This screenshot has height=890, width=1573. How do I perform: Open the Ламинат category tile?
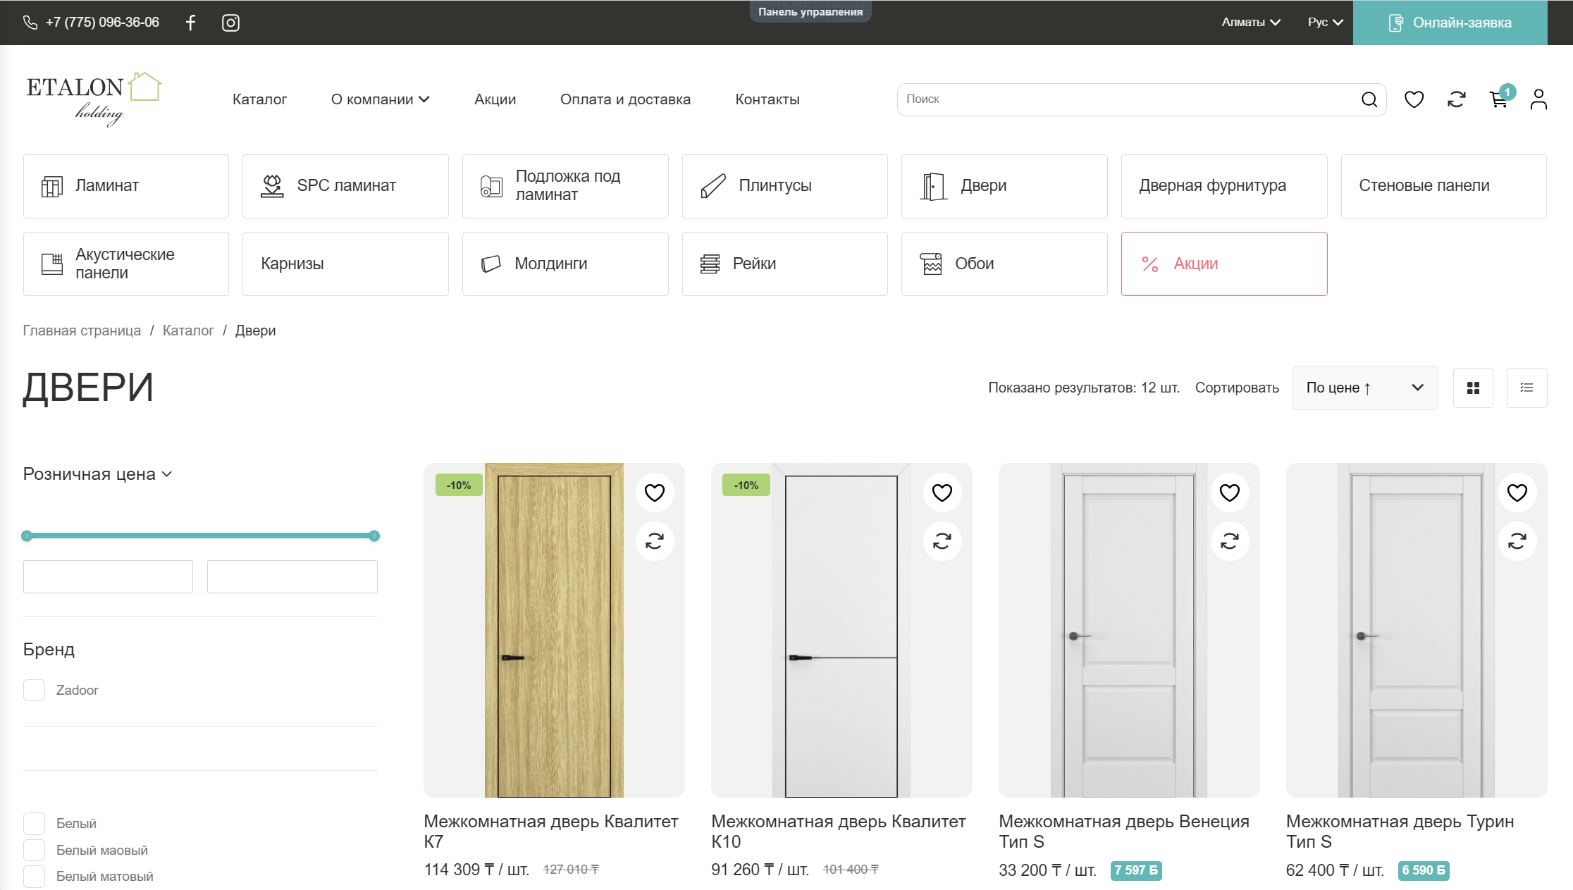126,186
